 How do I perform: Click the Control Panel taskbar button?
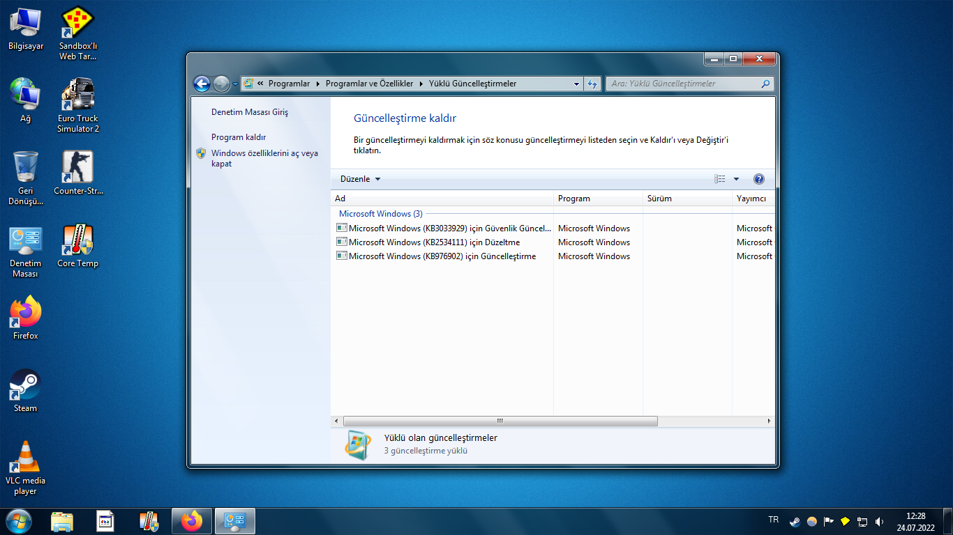pyautogui.click(x=235, y=521)
